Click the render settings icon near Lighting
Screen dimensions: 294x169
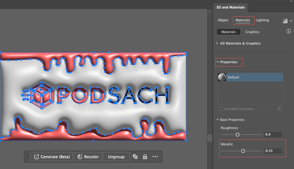click(x=285, y=21)
